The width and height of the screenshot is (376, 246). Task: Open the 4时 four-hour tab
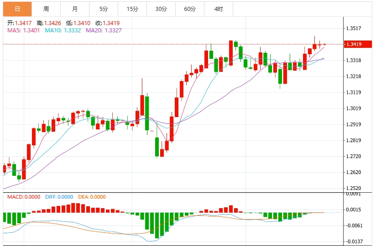click(219, 9)
